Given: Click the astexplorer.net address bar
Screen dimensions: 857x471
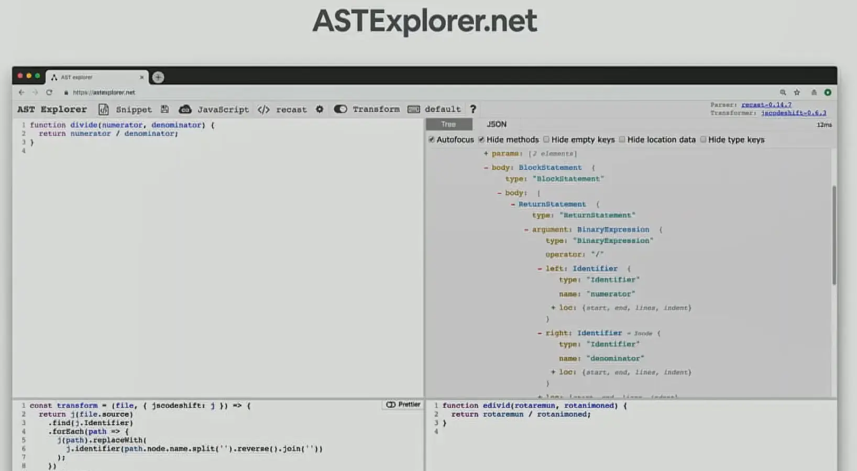Looking at the screenshot, I should pyautogui.click(x=104, y=92).
